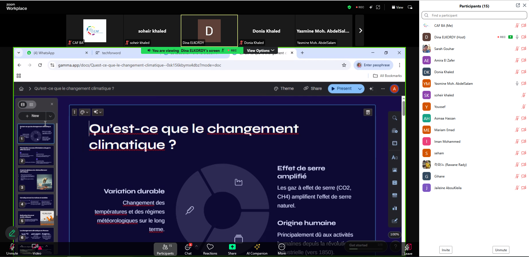Toggle the Participants panel
Image resolution: width=529 pixels, height=257 pixels.
pyautogui.click(x=165, y=249)
